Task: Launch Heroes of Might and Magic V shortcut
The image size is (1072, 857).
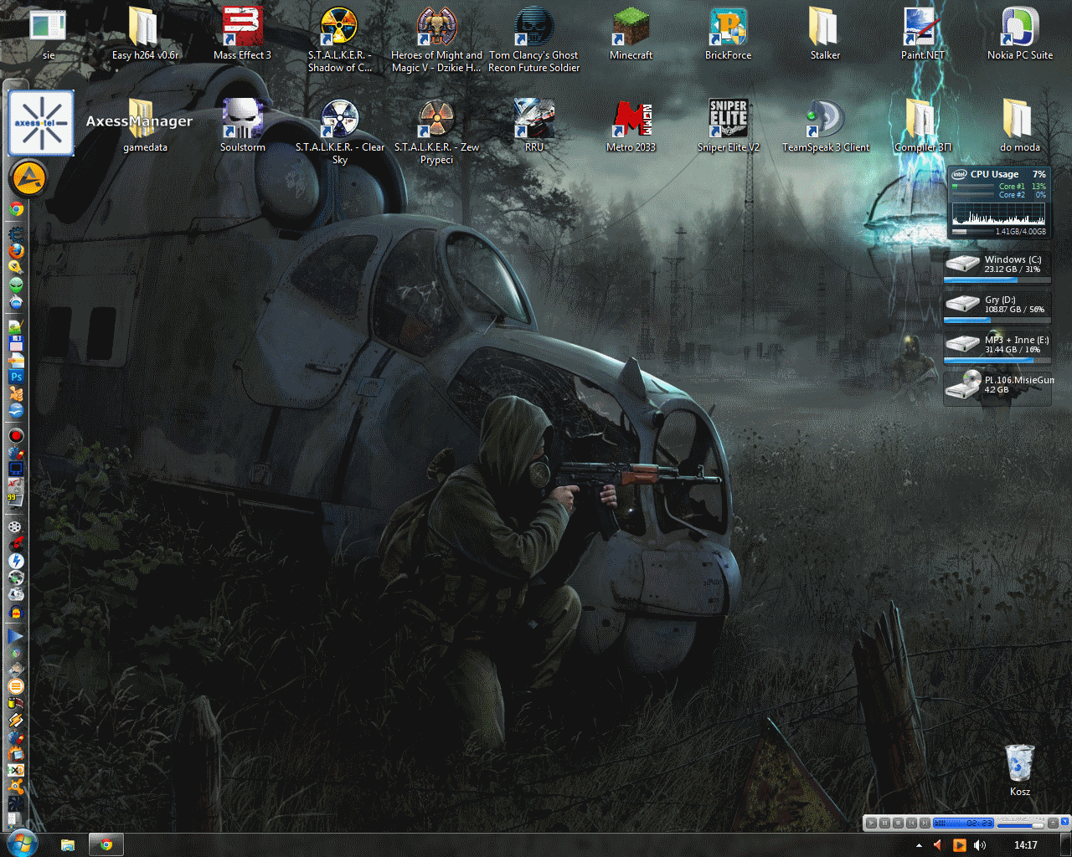Action: click(x=436, y=40)
